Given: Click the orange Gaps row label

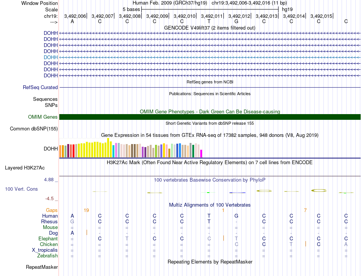Looking at the screenshot, I should 52,210.
